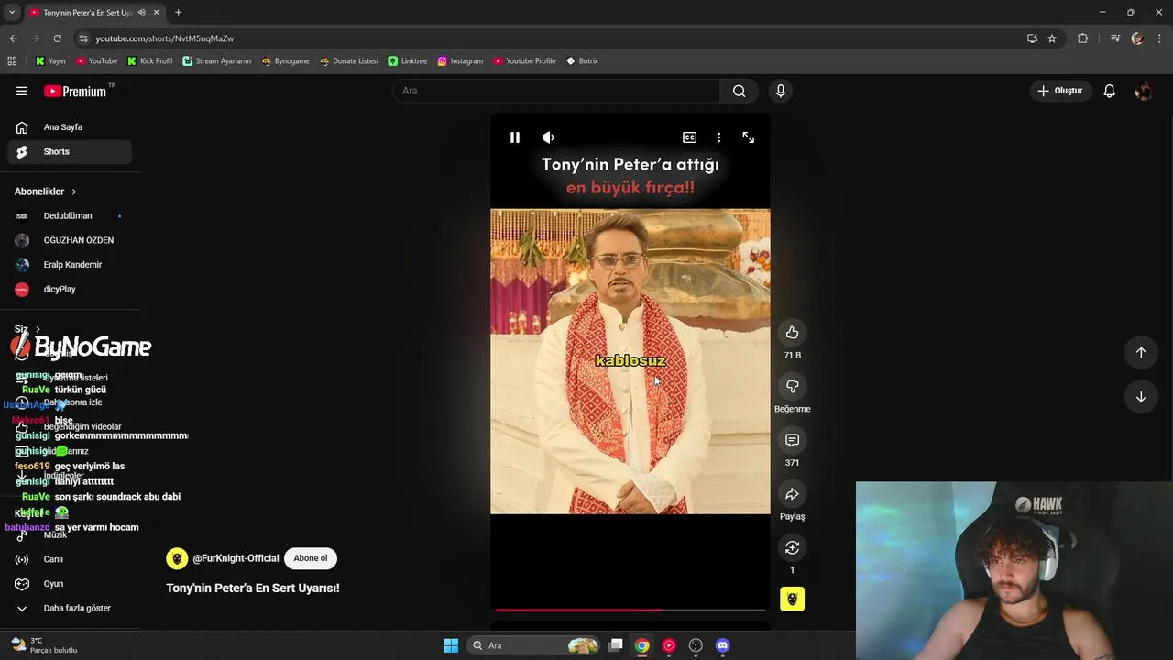
Task: Open the YouTube account avatar menu
Action: (x=1144, y=91)
